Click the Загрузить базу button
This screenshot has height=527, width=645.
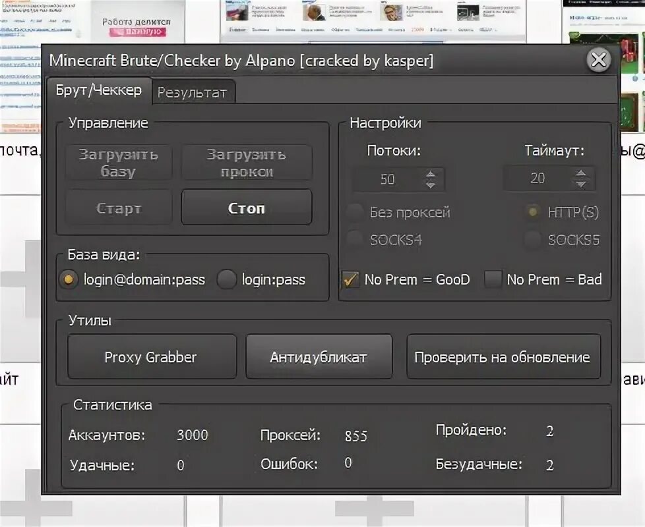click(x=119, y=163)
